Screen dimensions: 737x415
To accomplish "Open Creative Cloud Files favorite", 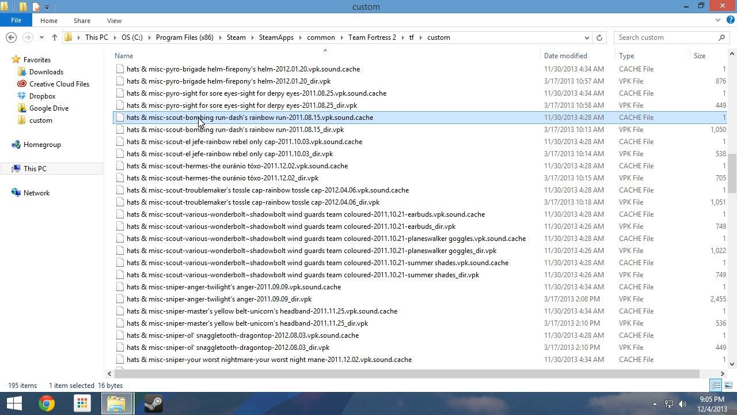I will (59, 84).
